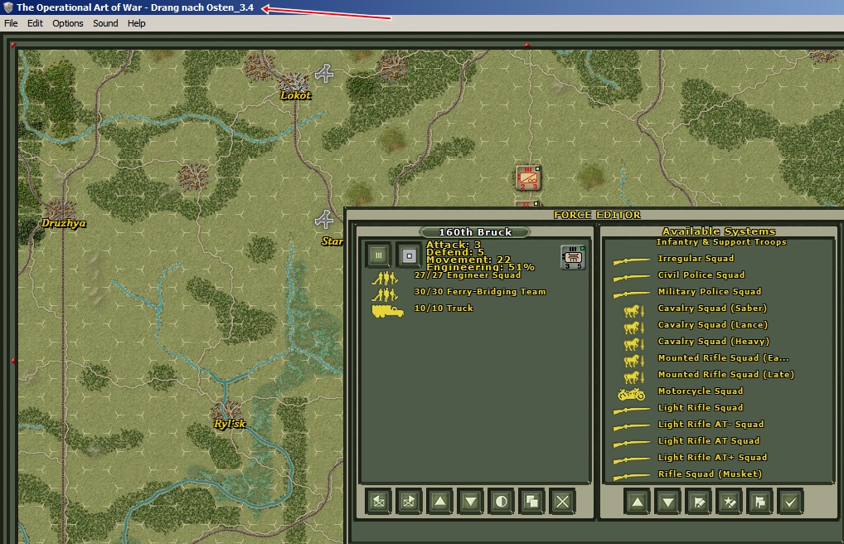Open the Edit menu
This screenshot has height=544, width=844.
tap(35, 23)
